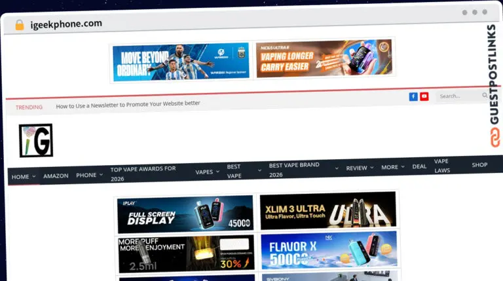Click the padlock icon beside the URL

click(20, 25)
